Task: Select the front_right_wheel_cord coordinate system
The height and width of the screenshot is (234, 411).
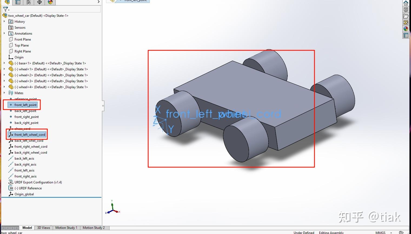Action: [x=31, y=146]
